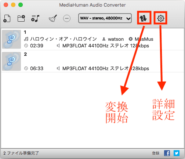Start conversion with the arrows icon

click(143, 18)
